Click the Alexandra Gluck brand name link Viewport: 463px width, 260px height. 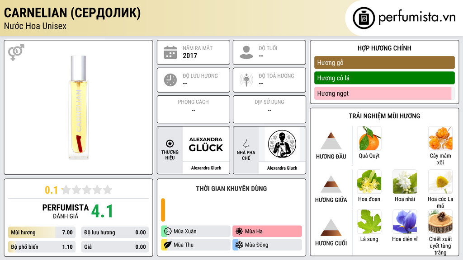206,168
